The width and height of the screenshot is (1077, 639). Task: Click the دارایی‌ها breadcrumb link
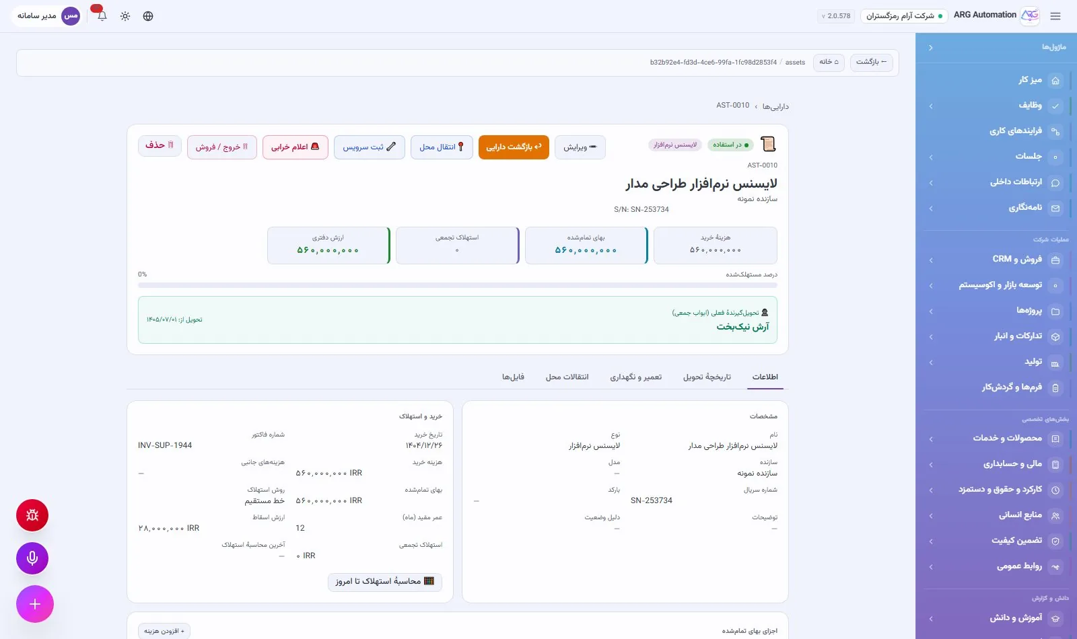pyautogui.click(x=775, y=107)
